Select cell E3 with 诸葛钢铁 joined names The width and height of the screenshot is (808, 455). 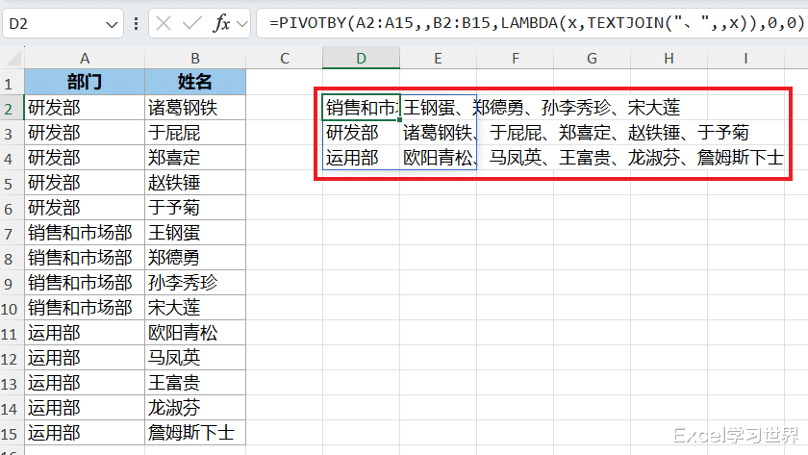[x=438, y=133]
